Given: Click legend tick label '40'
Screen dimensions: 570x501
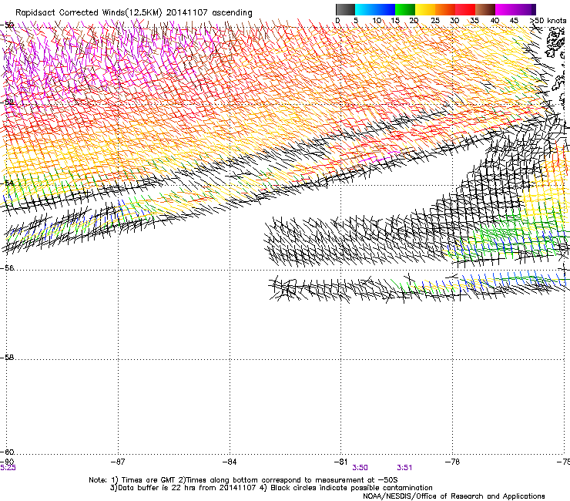Looking at the screenshot, I should 495,21.
